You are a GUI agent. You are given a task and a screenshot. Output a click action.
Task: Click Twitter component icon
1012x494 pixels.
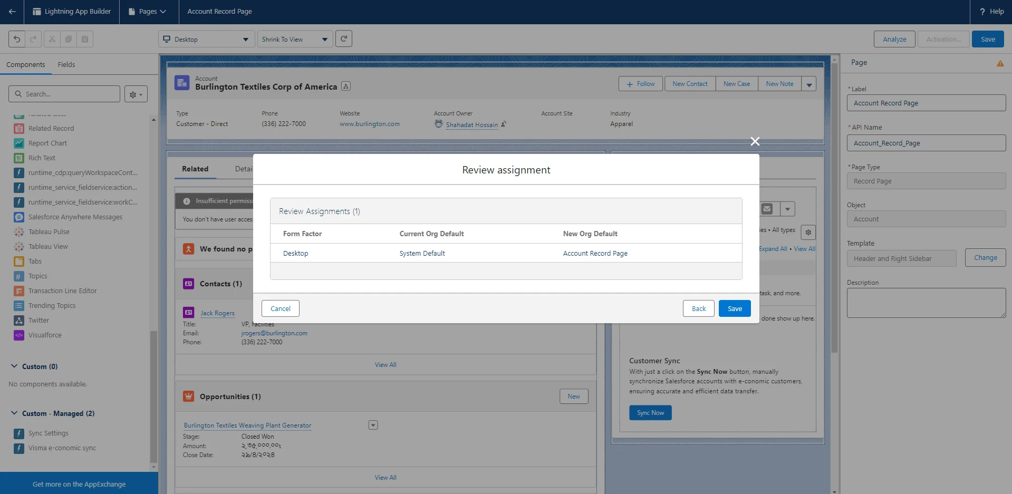(19, 321)
